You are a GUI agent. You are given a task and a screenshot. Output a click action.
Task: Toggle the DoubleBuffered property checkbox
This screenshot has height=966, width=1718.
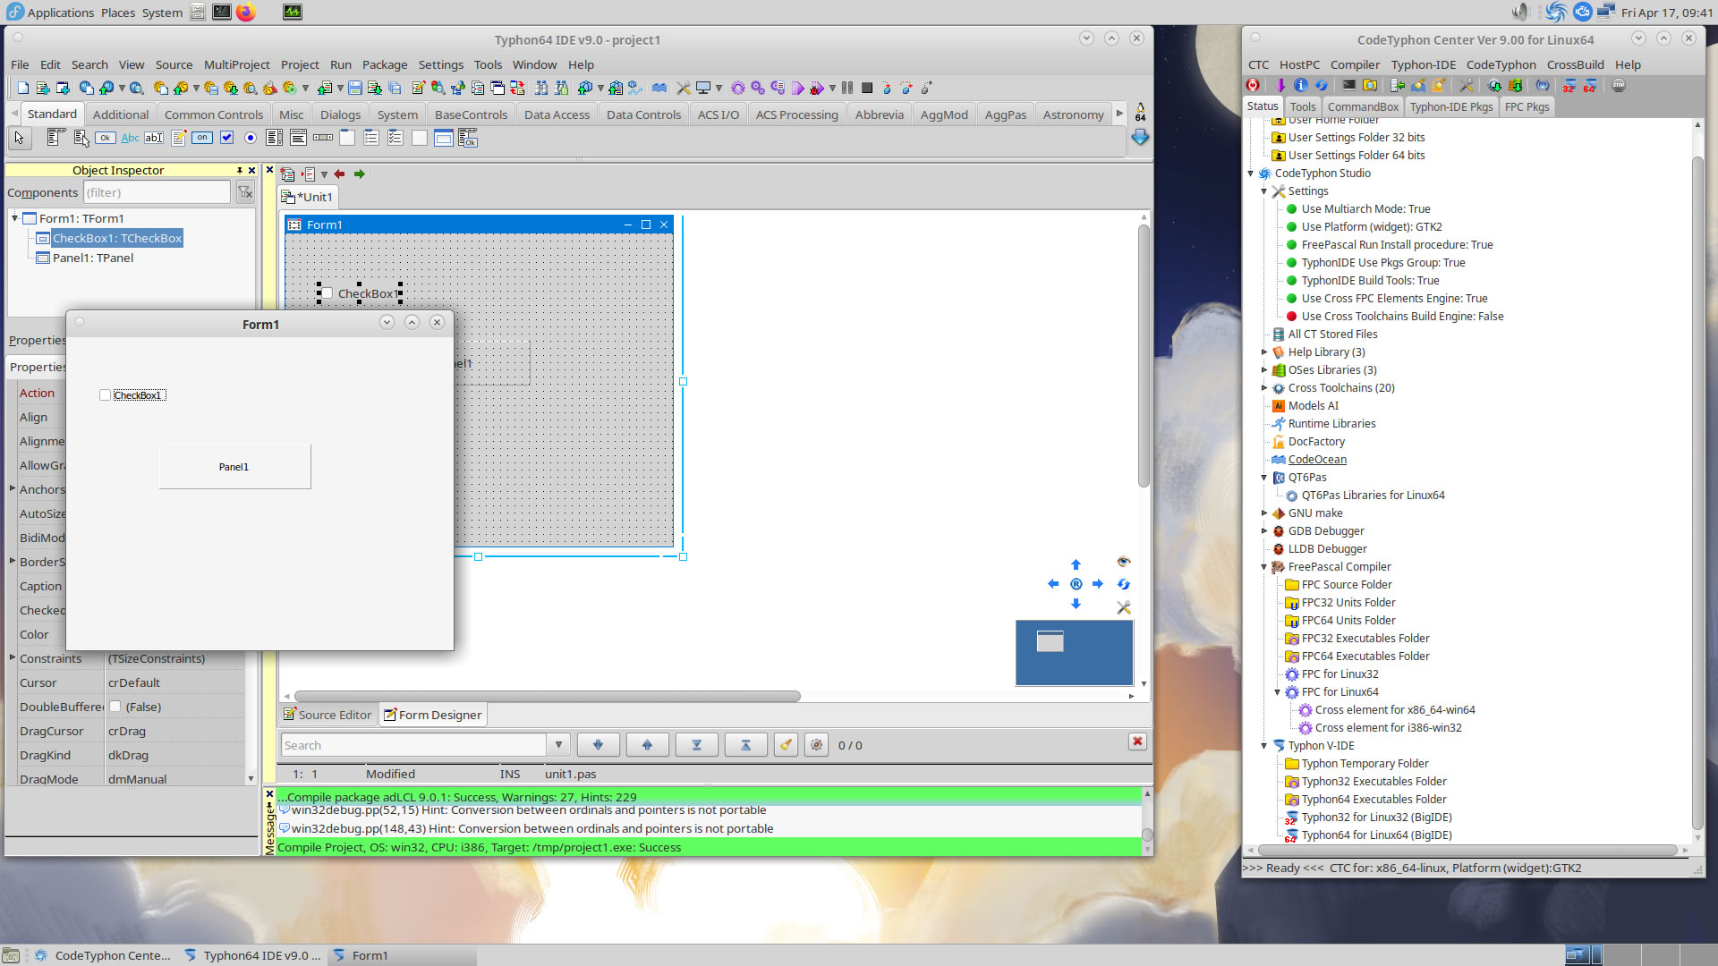[x=115, y=707]
